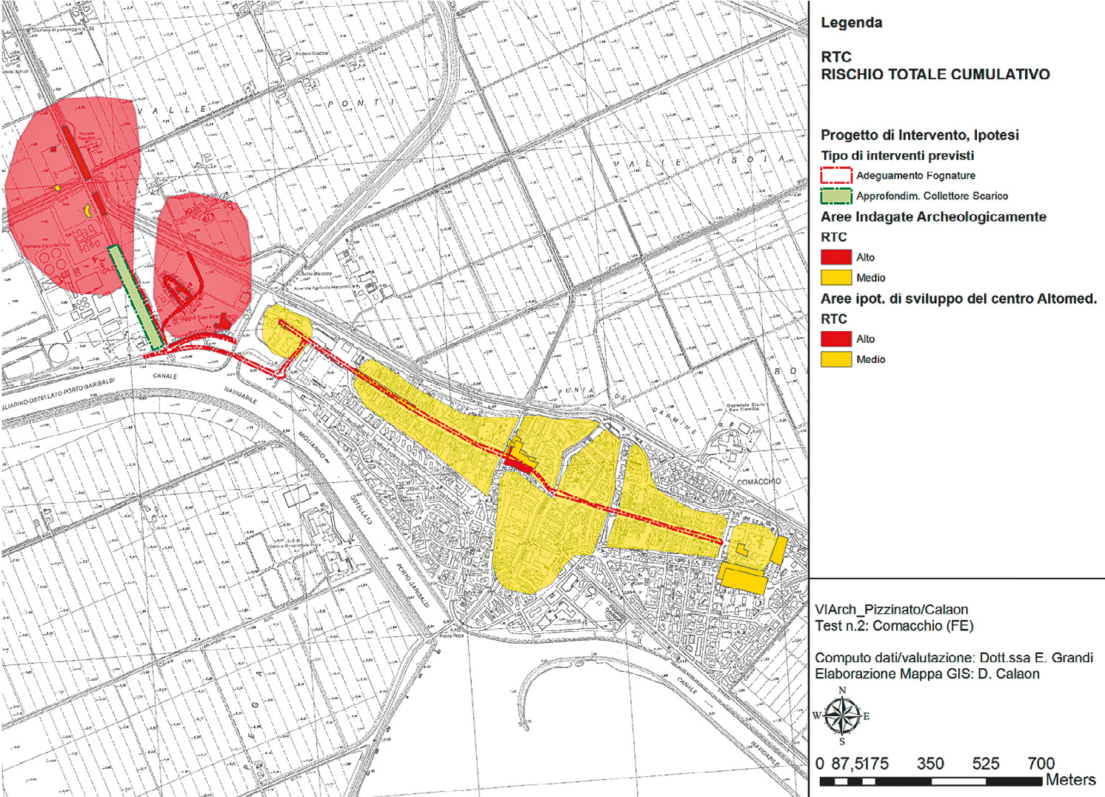
Task: Click the 'Aree Indagate Archeologicamente' heading
Action: (x=933, y=217)
